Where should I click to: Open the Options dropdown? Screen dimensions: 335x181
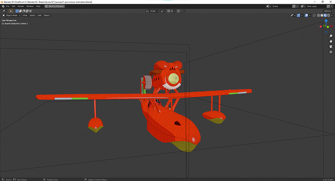pyautogui.click(x=328, y=11)
